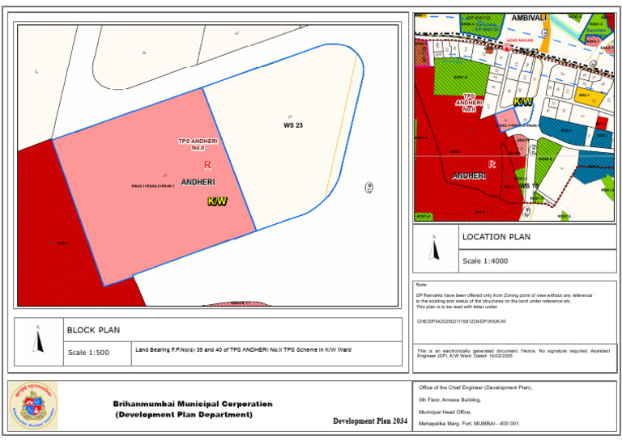Click the Brihanmumbai Municipal Corporation crest logo

(x=34, y=406)
